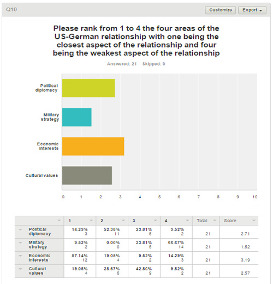Viewport: 273px width, 284px height.
Task: Click the orange Economic interests bar
Action: point(93,146)
